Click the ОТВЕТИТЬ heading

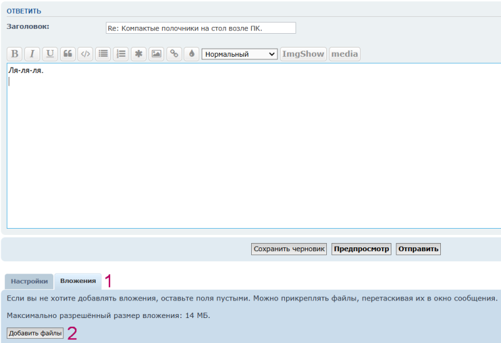24,11
